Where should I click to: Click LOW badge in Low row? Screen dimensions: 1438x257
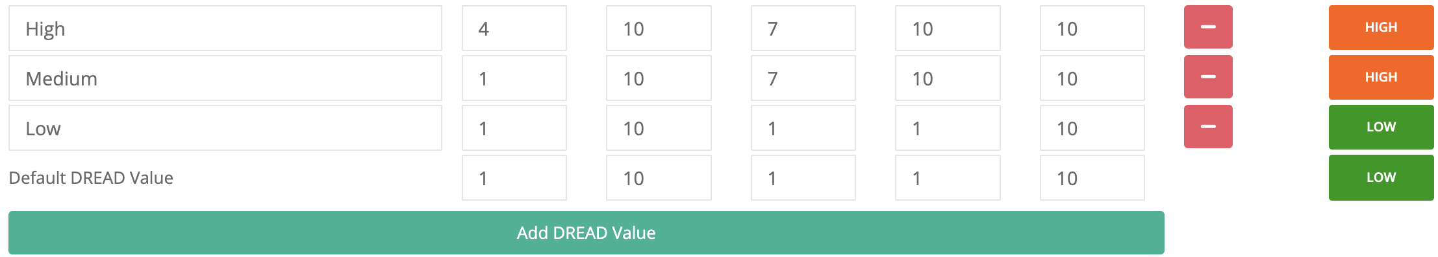click(x=1381, y=127)
